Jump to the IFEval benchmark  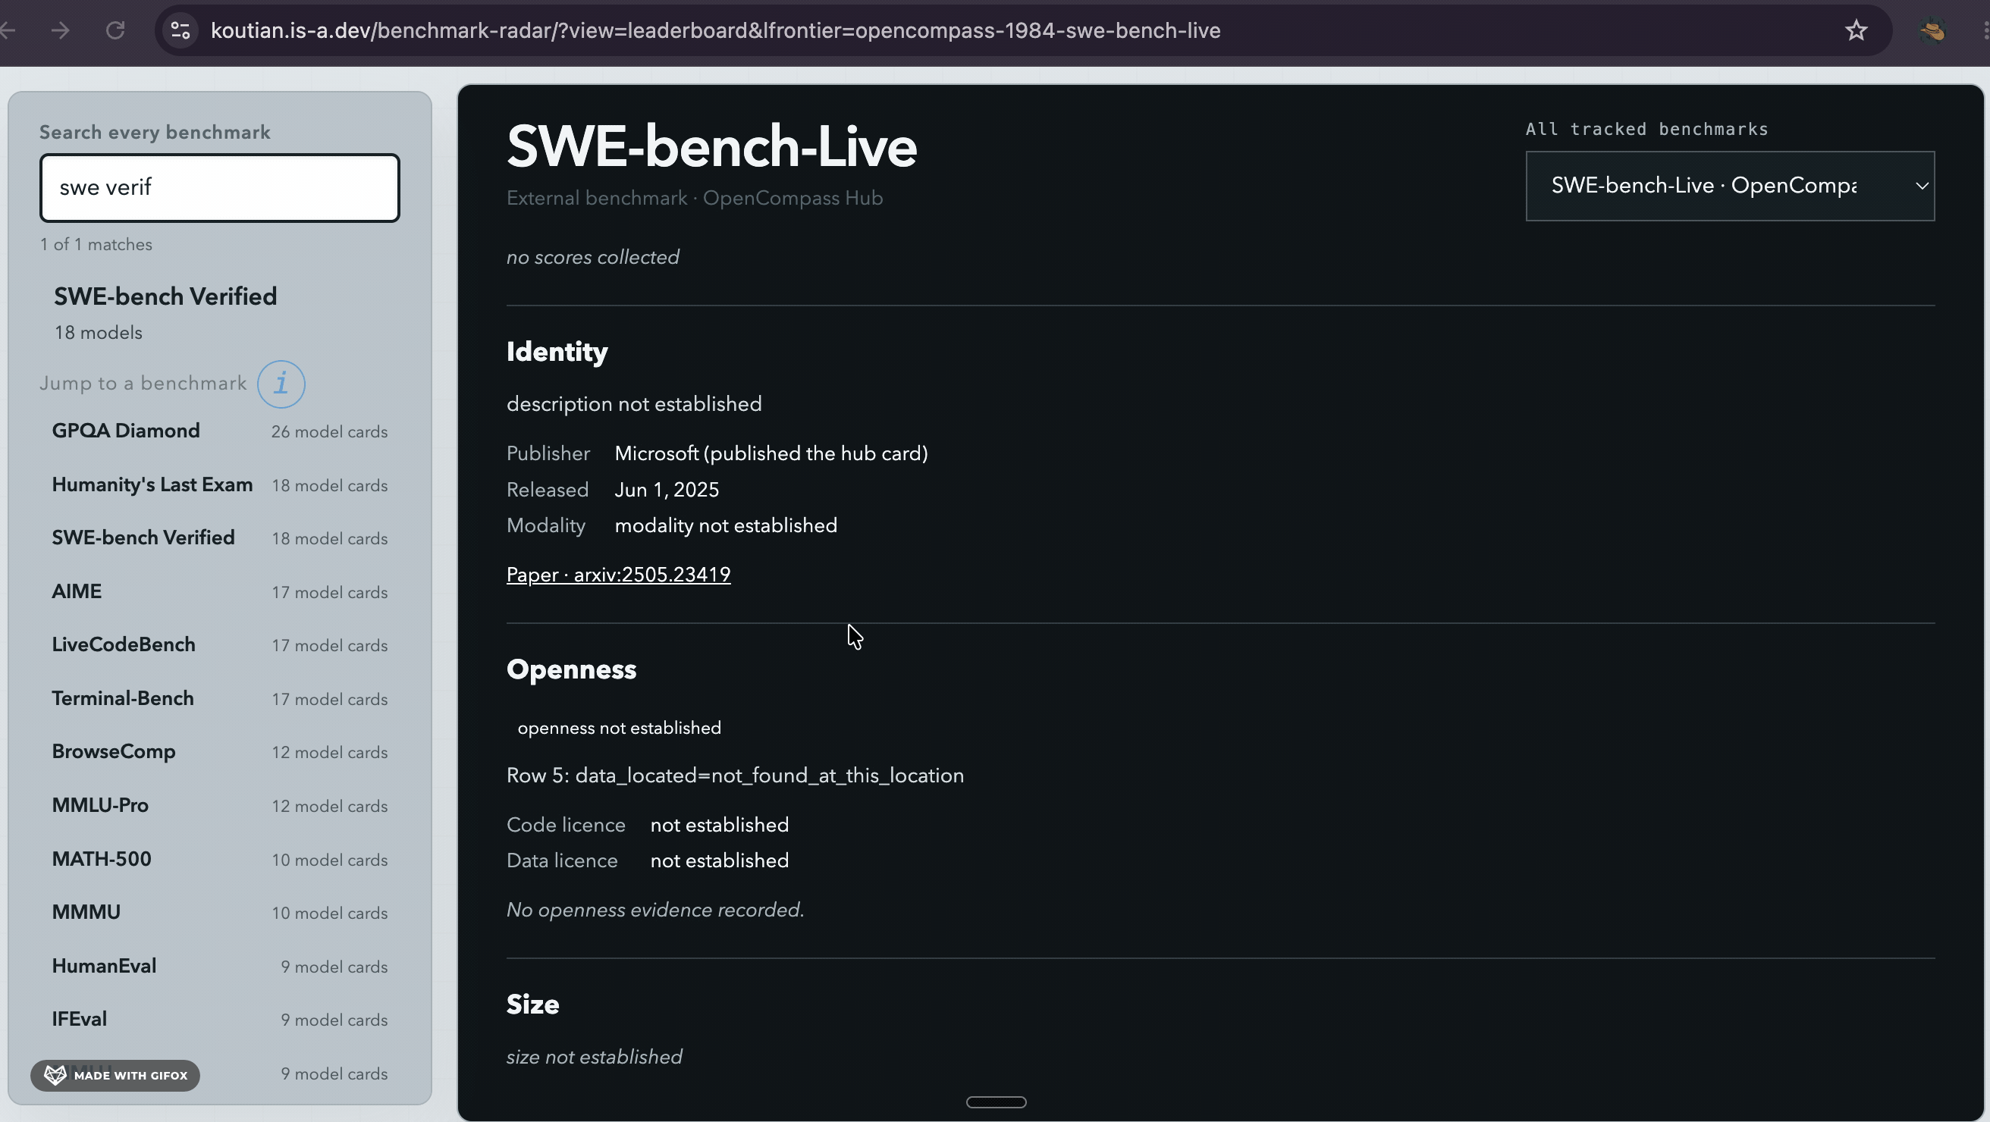click(219, 1020)
